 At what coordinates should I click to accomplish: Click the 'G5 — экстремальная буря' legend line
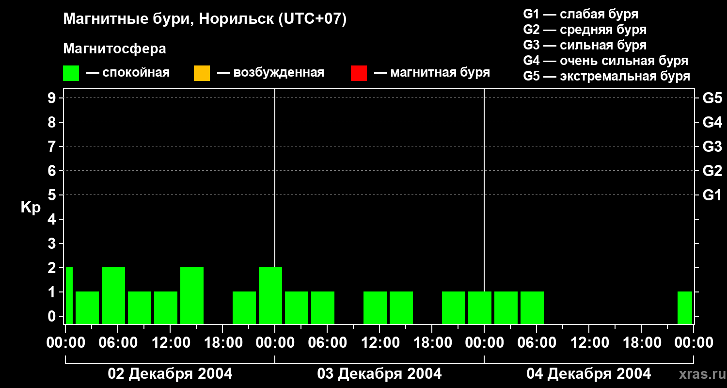[606, 76]
